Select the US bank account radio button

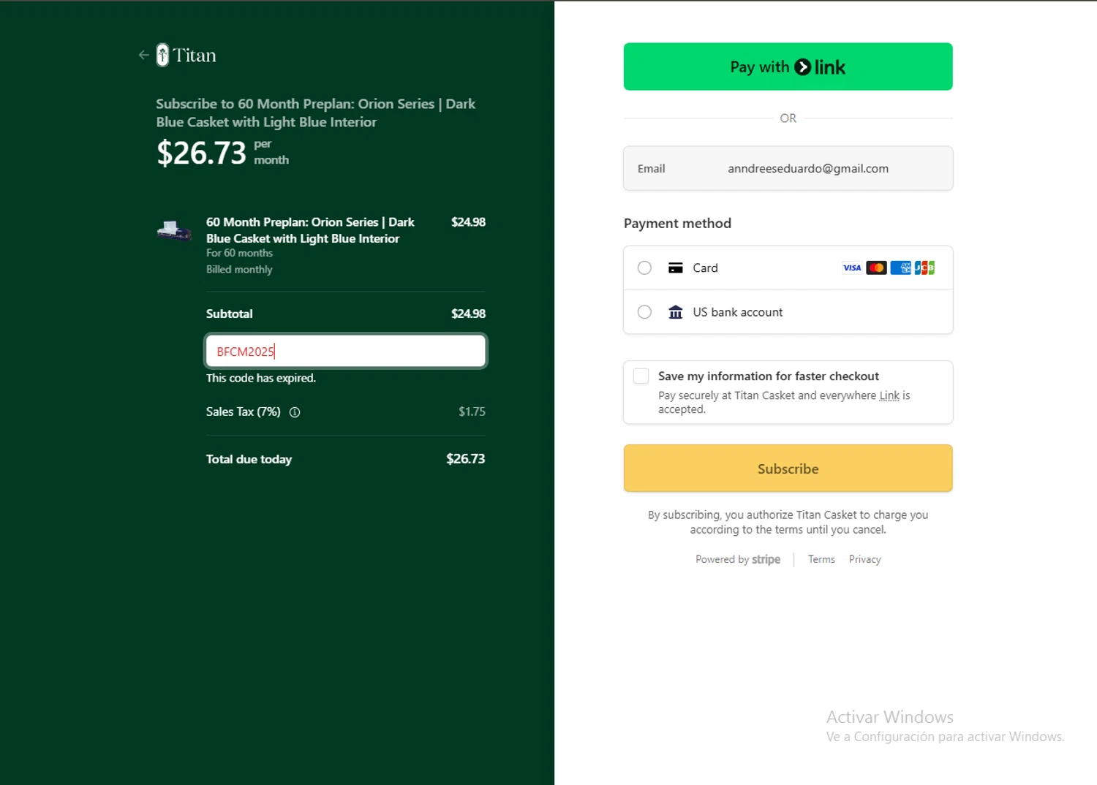[x=644, y=312]
